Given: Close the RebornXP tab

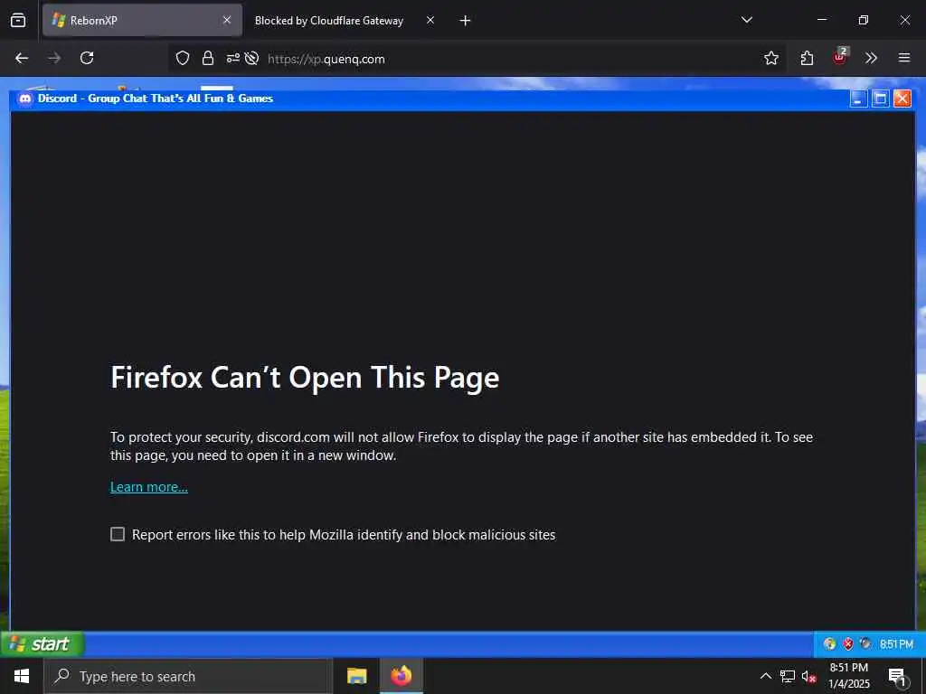Looking at the screenshot, I should click(x=227, y=20).
